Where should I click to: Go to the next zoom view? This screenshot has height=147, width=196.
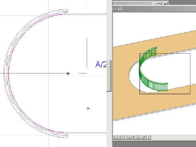(143, 137)
